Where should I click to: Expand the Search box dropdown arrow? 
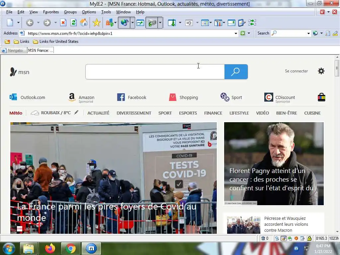coord(308,34)
